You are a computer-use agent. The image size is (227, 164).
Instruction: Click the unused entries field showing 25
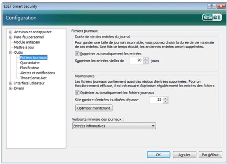coord(156,100)
